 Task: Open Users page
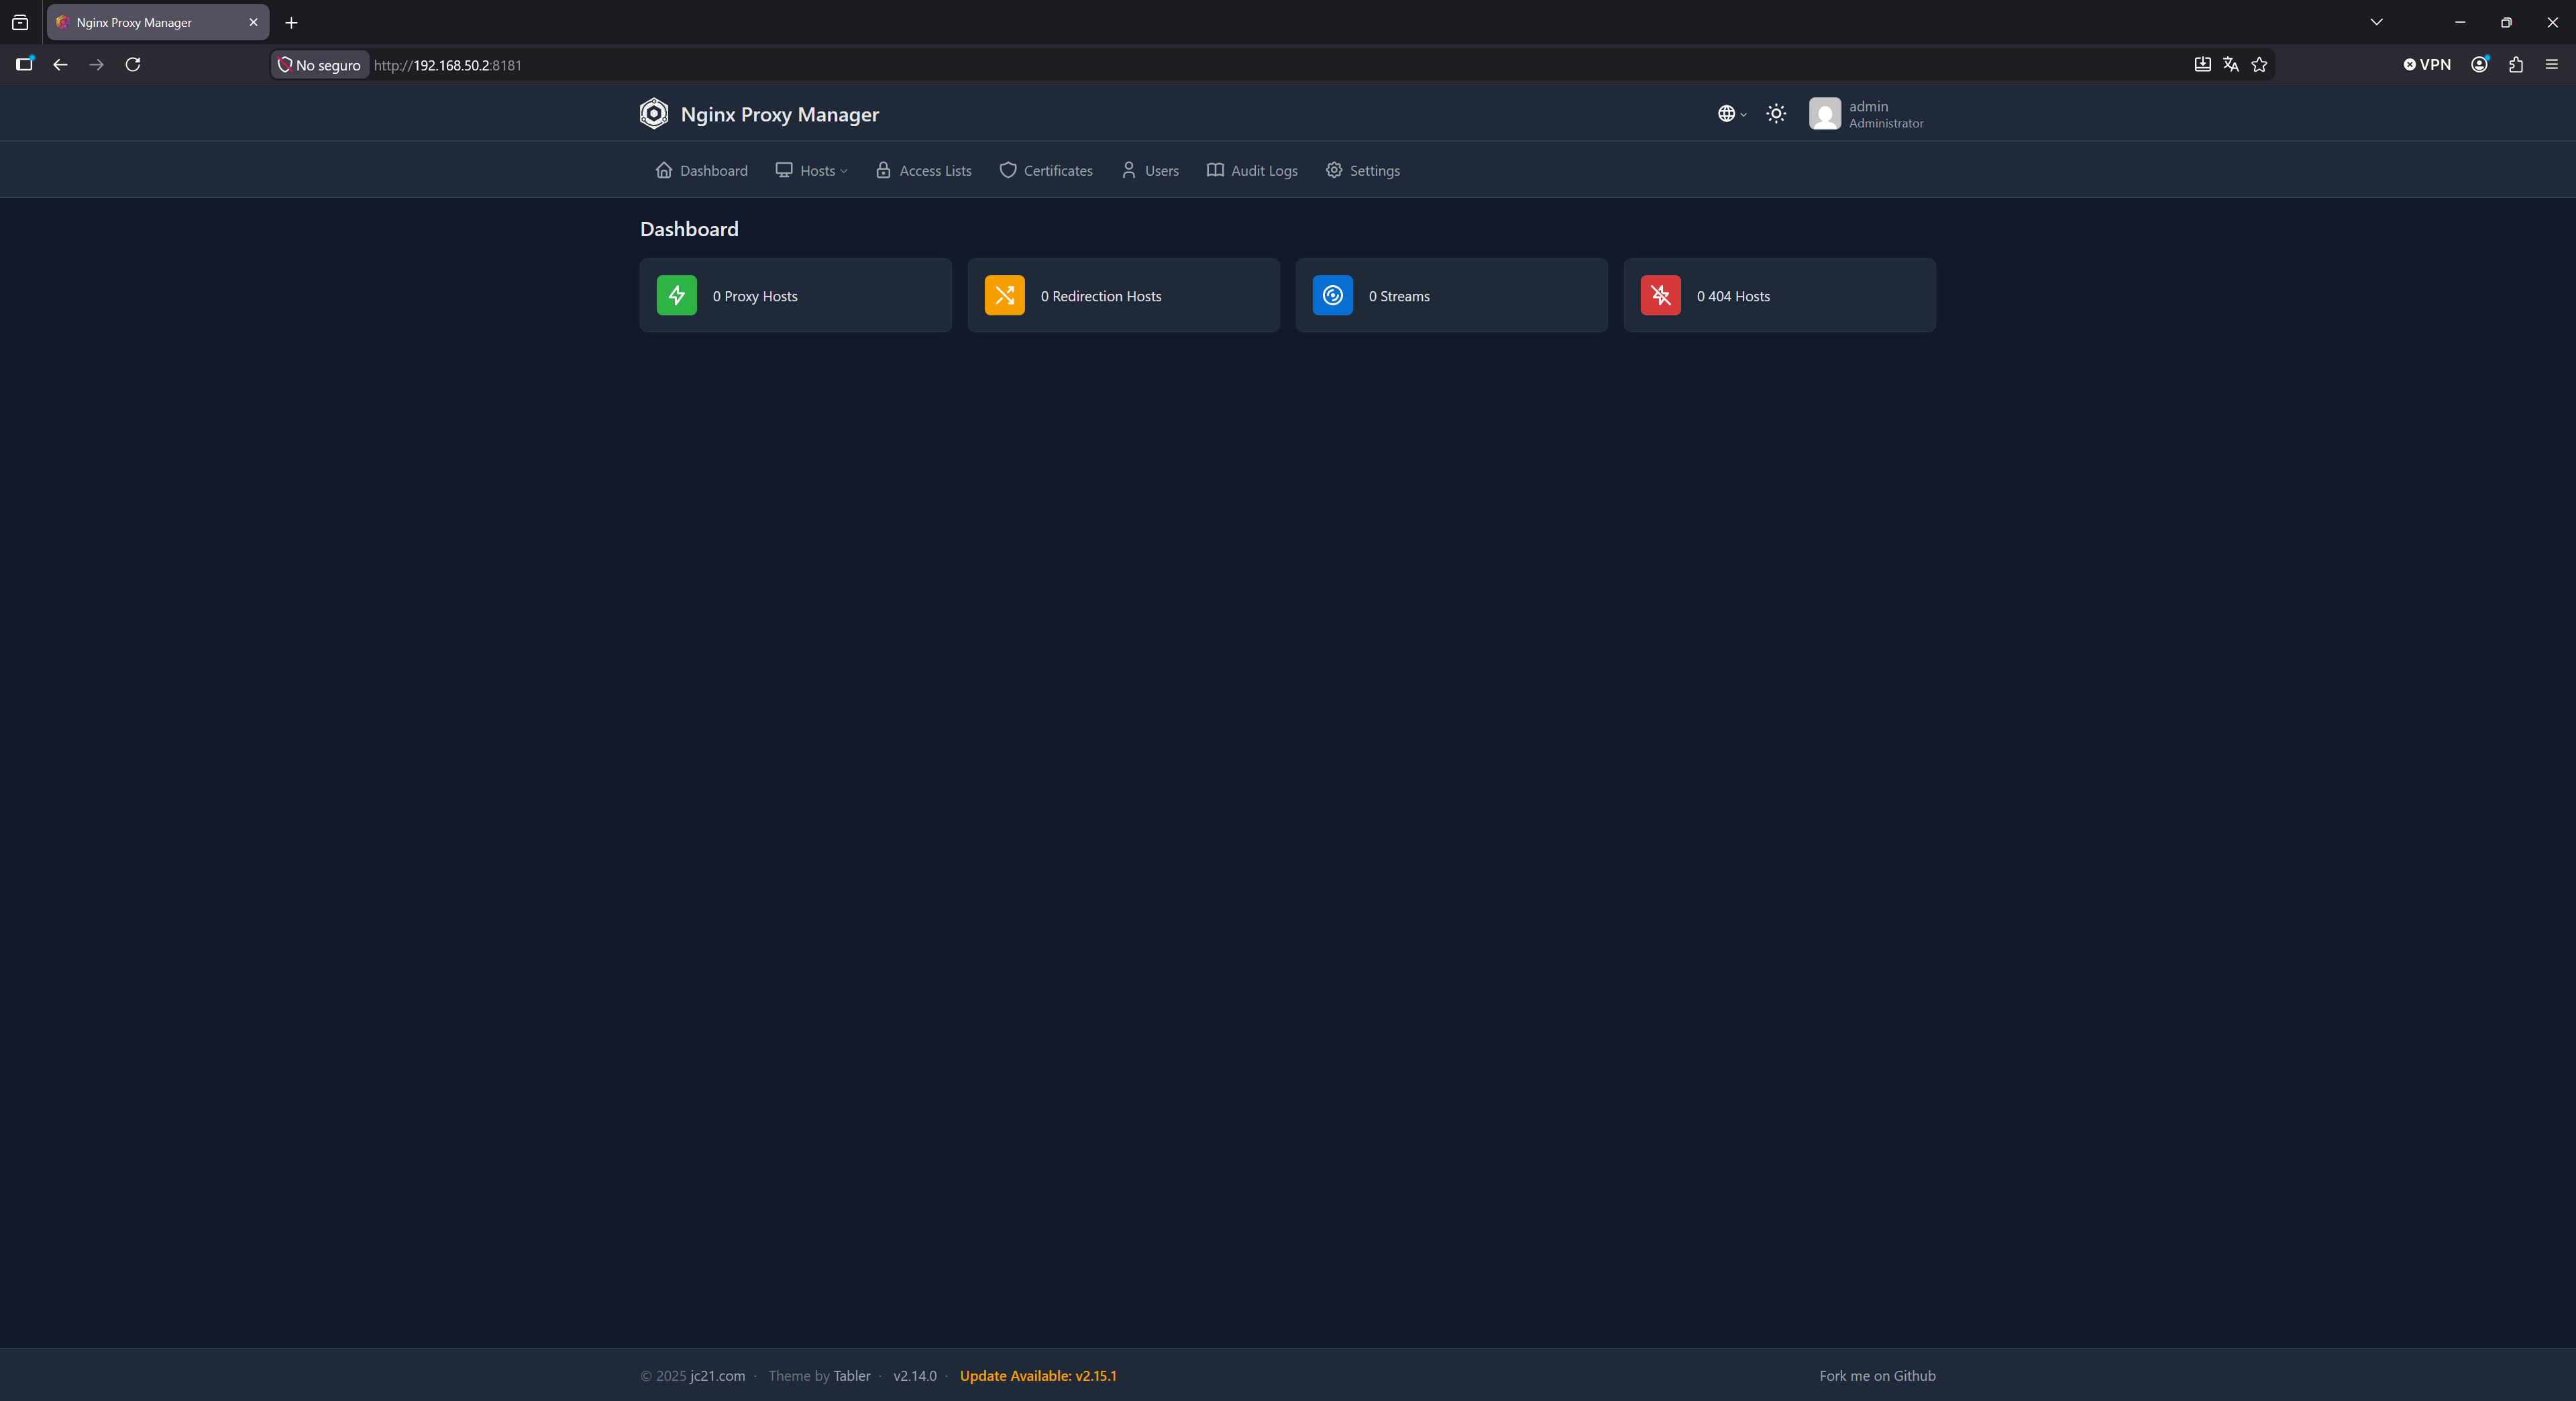(x=1150, y=171)
